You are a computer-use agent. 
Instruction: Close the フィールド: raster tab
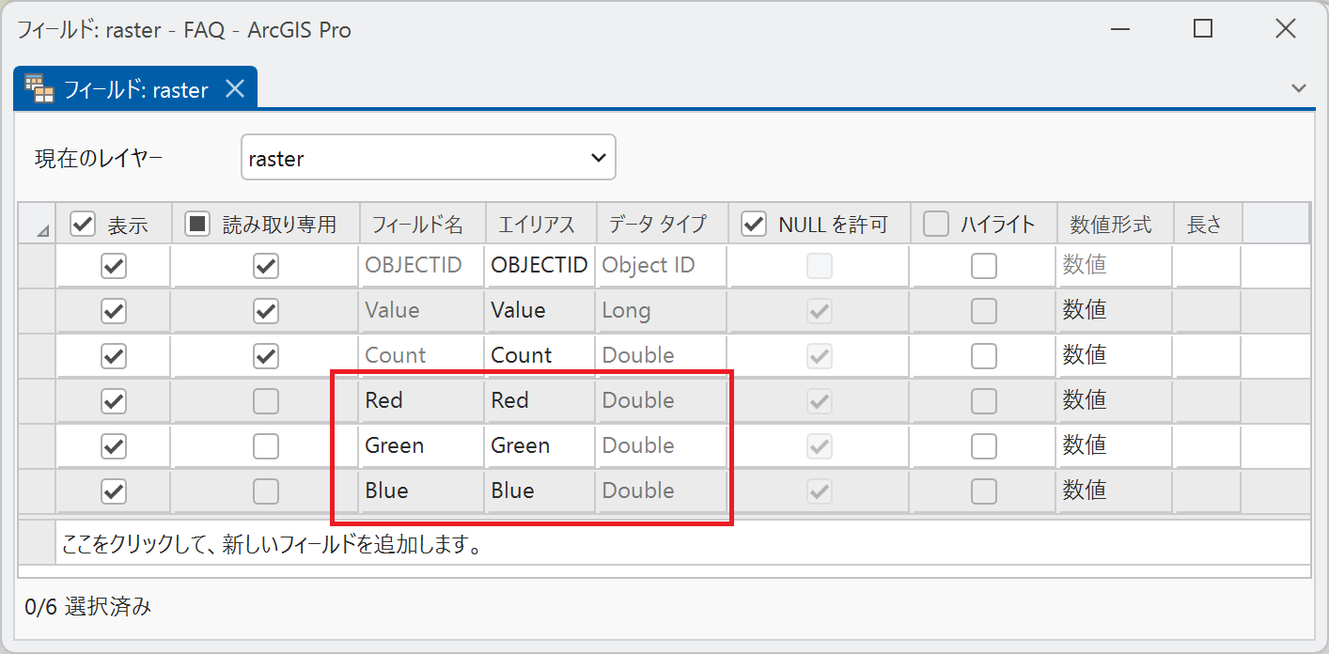(x=235, y=89)
